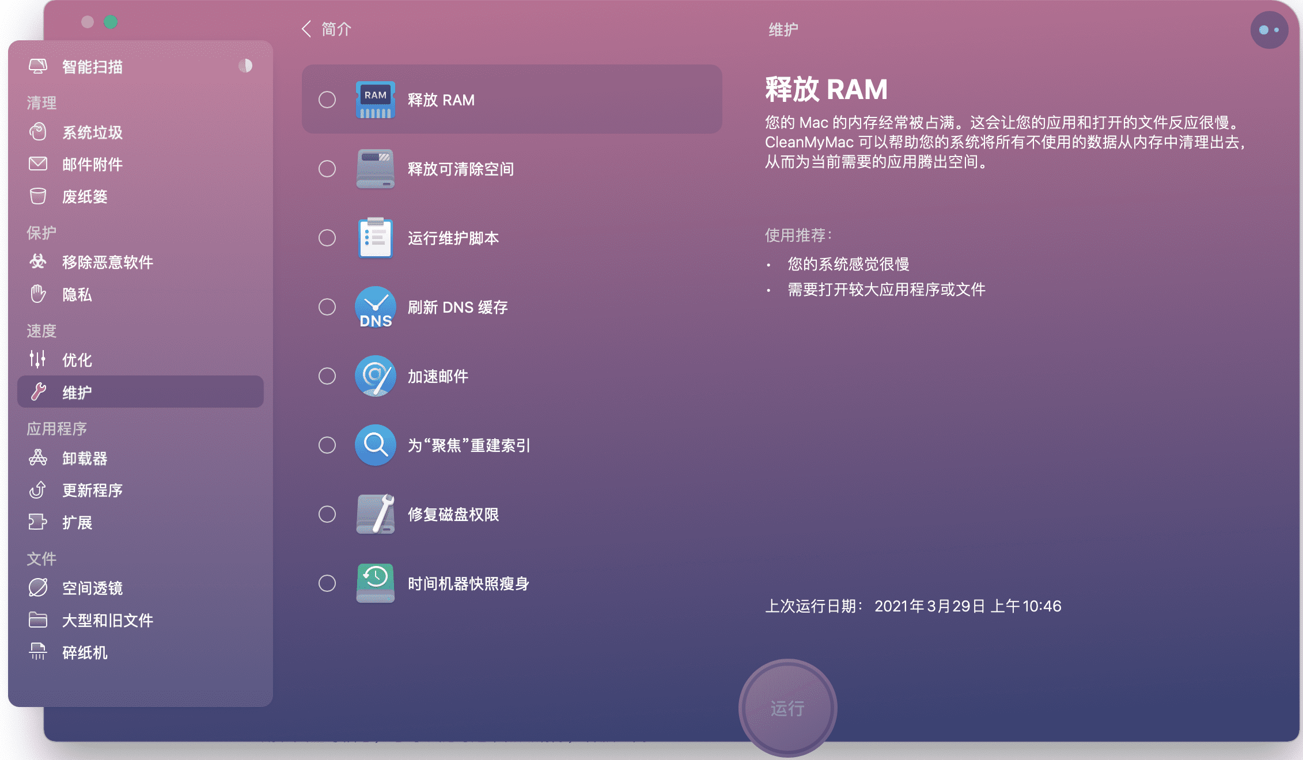This screenshot has width=1303, height=760.
Task: Click the Spotlight reindex magnifier icon
Action: coord(376,445)
